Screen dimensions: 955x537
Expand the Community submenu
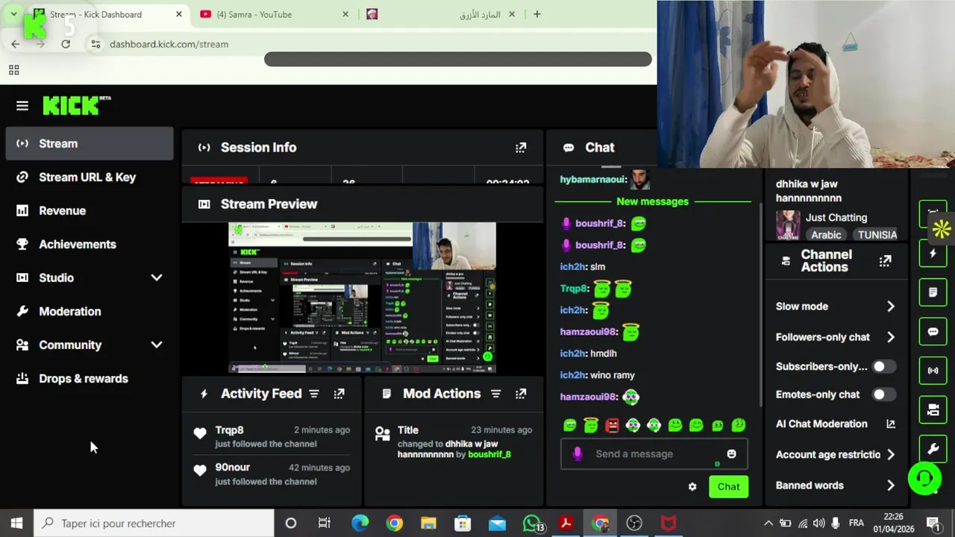click(156, 345)
